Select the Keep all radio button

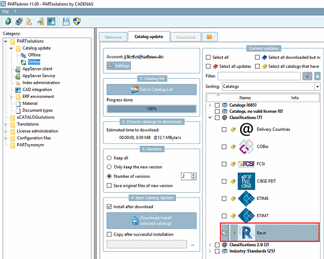click(109, 158)
